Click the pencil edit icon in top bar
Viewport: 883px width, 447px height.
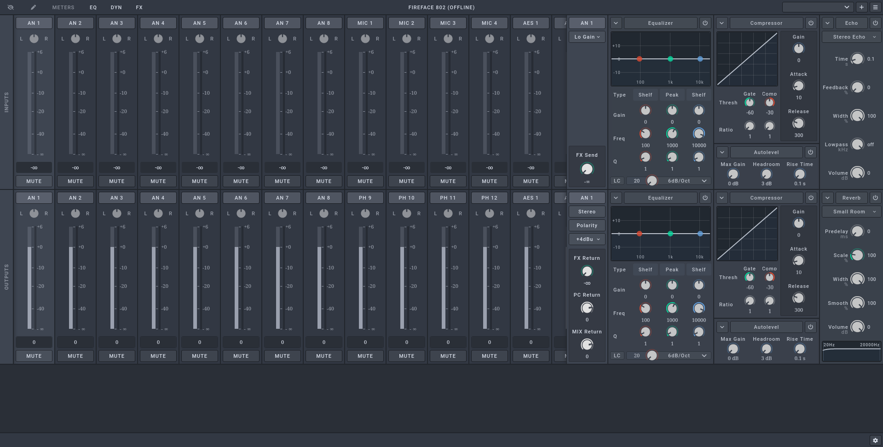click(x=33, y=7)
